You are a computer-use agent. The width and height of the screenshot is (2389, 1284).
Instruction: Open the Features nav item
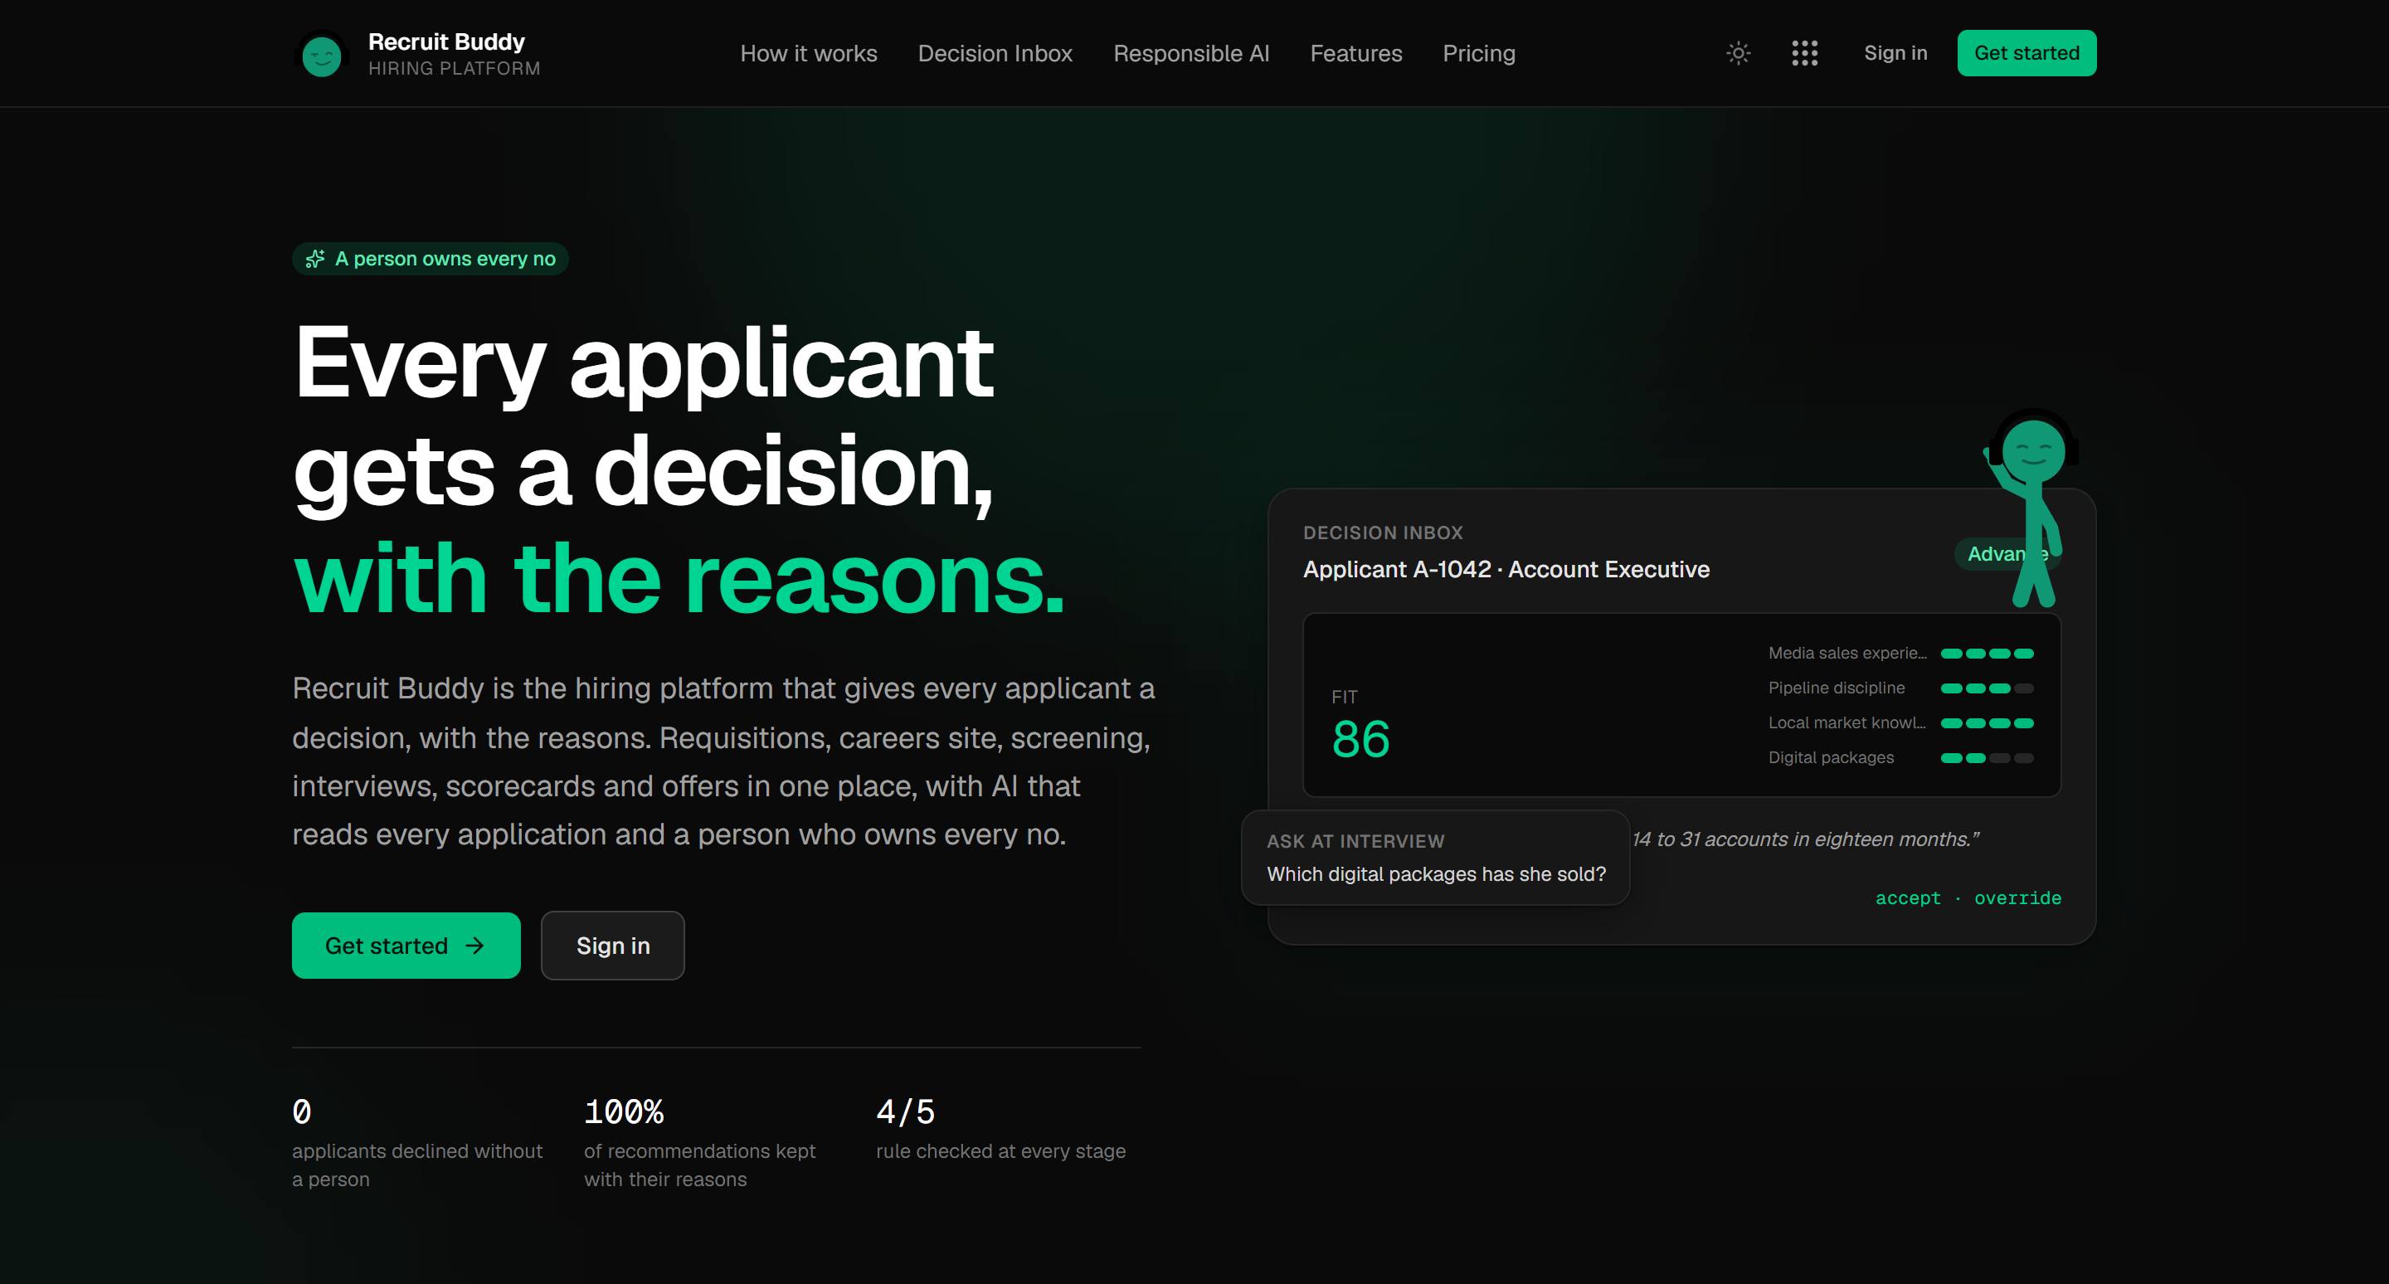(x=1356, y=54)
